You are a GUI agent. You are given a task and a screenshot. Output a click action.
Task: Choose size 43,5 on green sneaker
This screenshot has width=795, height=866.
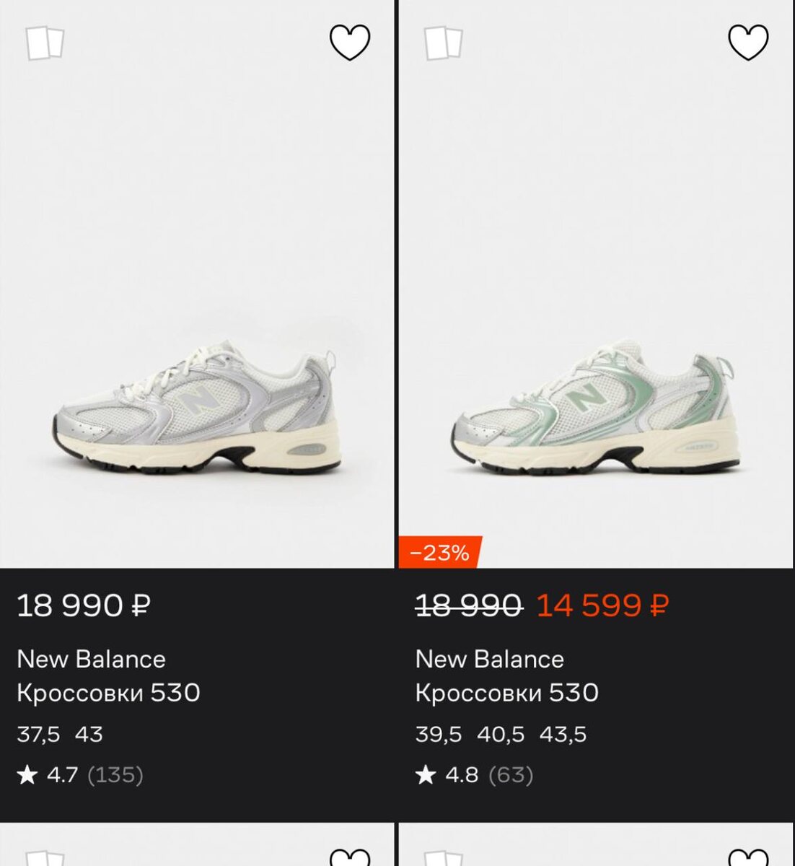pos(563,735)
